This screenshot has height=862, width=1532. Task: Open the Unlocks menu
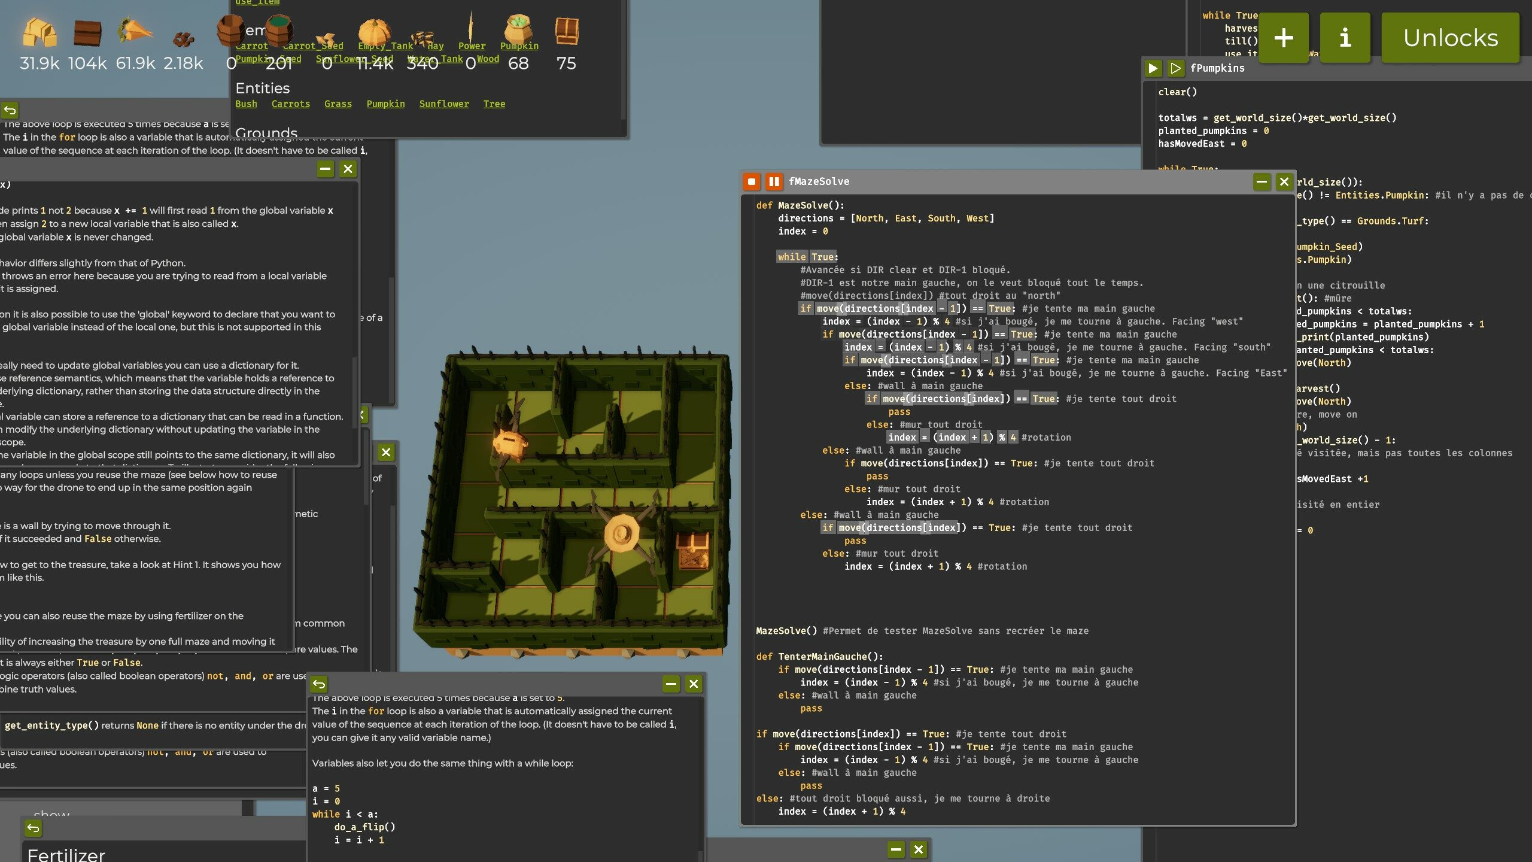click(x=1451, y=38)
